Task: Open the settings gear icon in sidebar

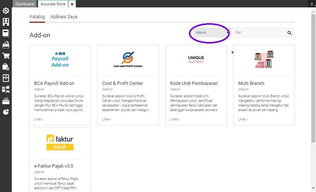Action: (6, 10)
